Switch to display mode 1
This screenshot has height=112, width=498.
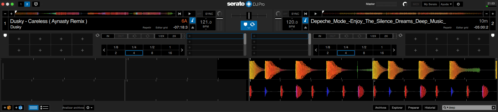(21, 4)
